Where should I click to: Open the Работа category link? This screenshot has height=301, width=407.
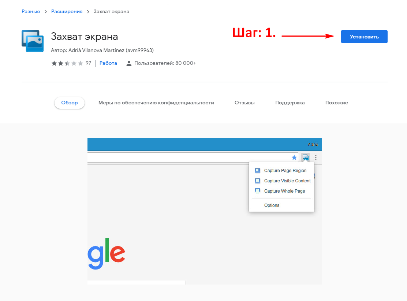(108, 63)
